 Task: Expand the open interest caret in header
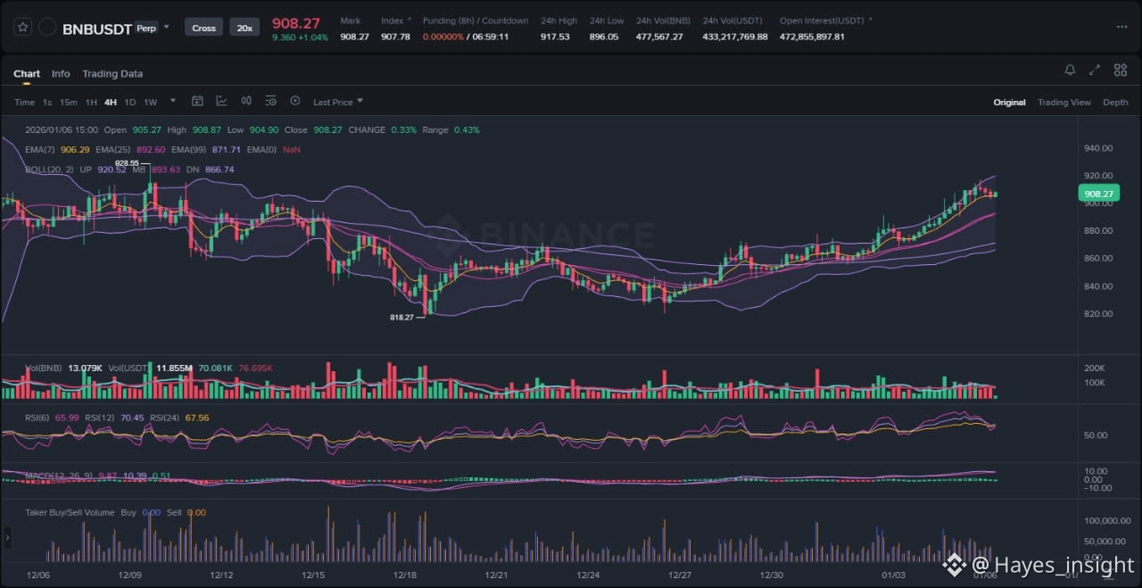click(870, 20)
